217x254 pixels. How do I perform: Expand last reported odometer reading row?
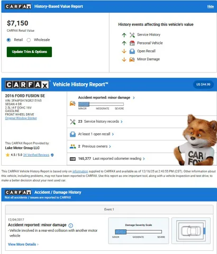[x=112, y=159]
